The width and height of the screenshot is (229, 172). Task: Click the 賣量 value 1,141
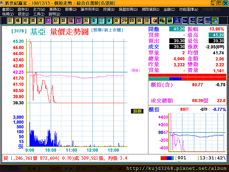tap(218, 71)
